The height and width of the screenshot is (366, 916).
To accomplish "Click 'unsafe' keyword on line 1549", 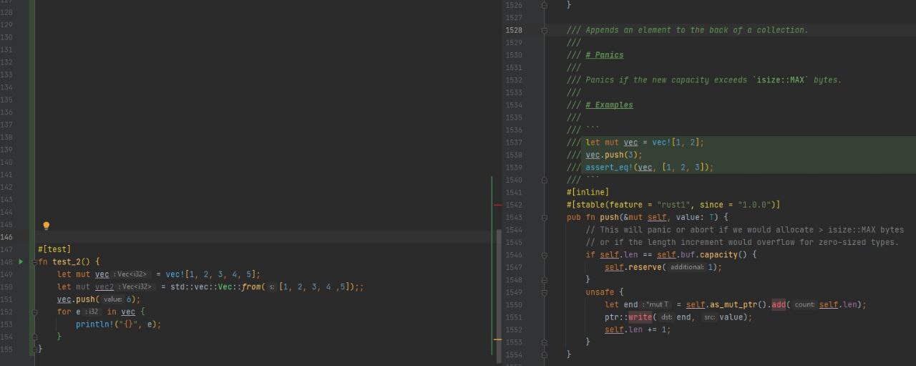I will coord(600,292).
